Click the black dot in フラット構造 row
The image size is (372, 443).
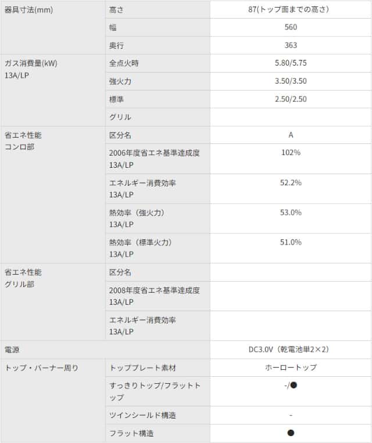(x=291, y=433)
